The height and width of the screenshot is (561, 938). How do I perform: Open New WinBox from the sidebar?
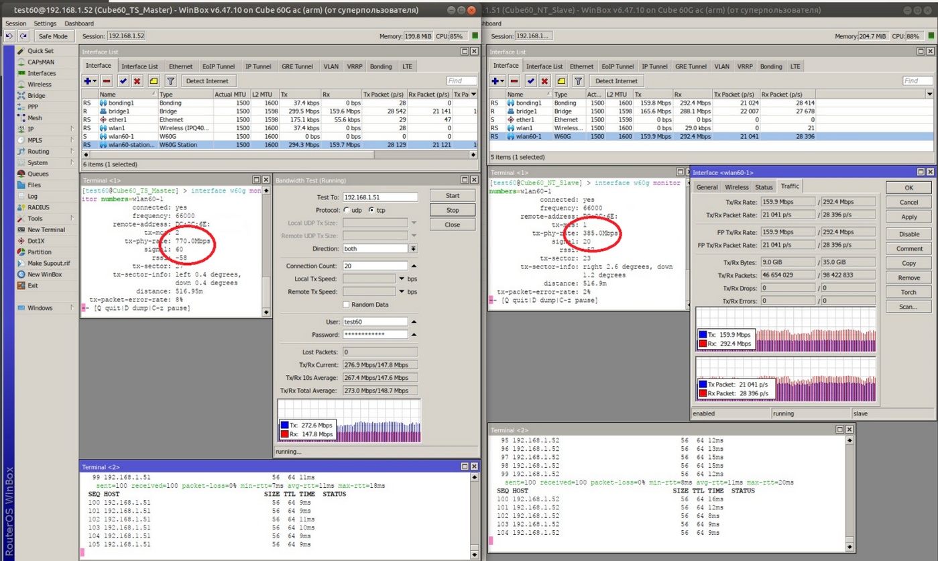(44, 274)
